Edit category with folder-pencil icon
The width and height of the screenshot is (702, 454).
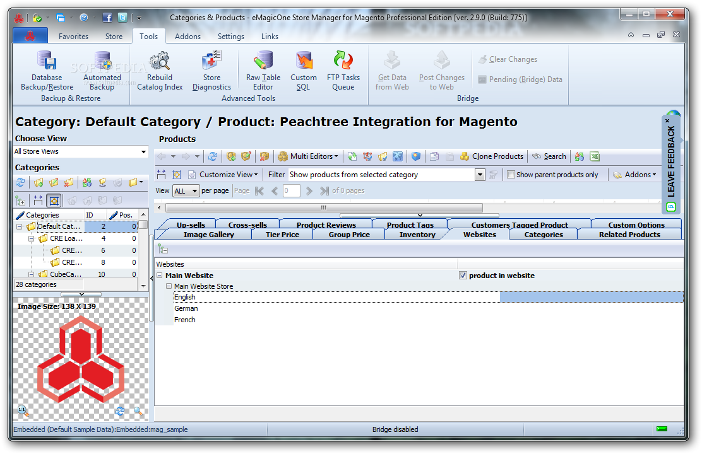[54, 182]
